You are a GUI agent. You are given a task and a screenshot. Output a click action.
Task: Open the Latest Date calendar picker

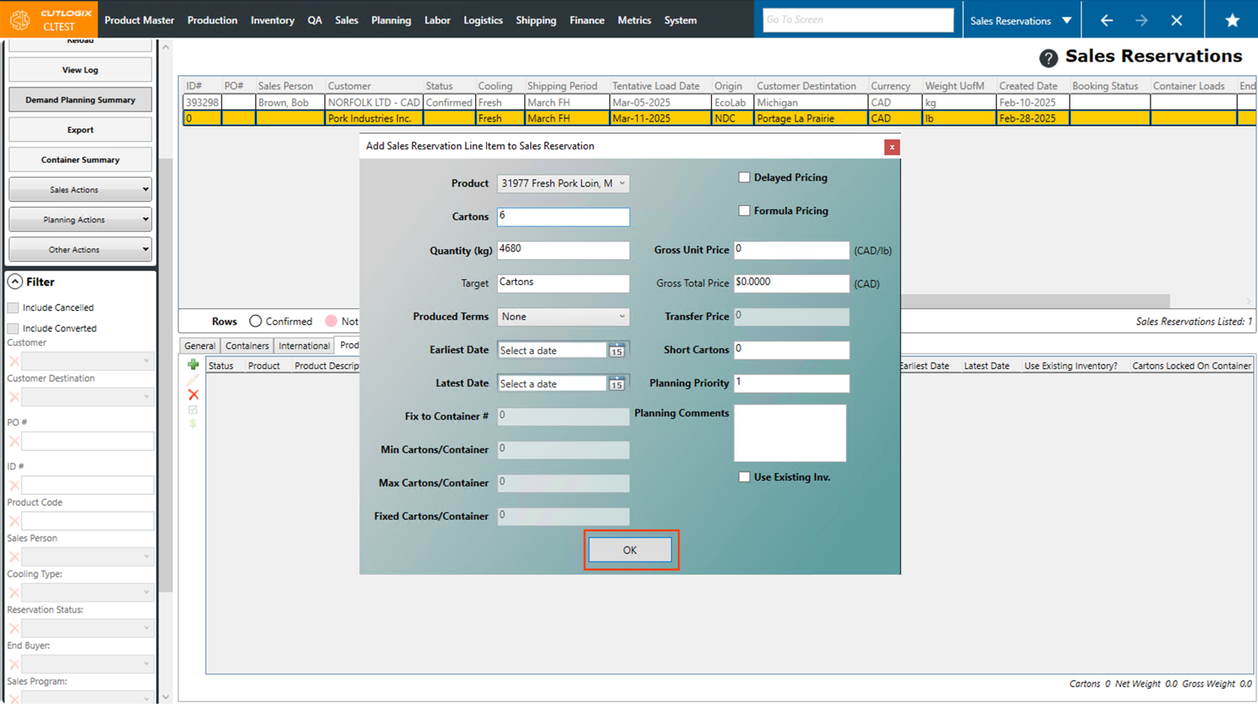pyautogui.click(x=617, y=384)
